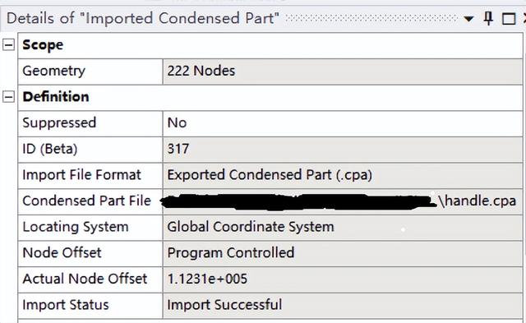This screenshot has width=526, height=323.
Task: Open the Import File Format value field
Action: pos(343,175)
